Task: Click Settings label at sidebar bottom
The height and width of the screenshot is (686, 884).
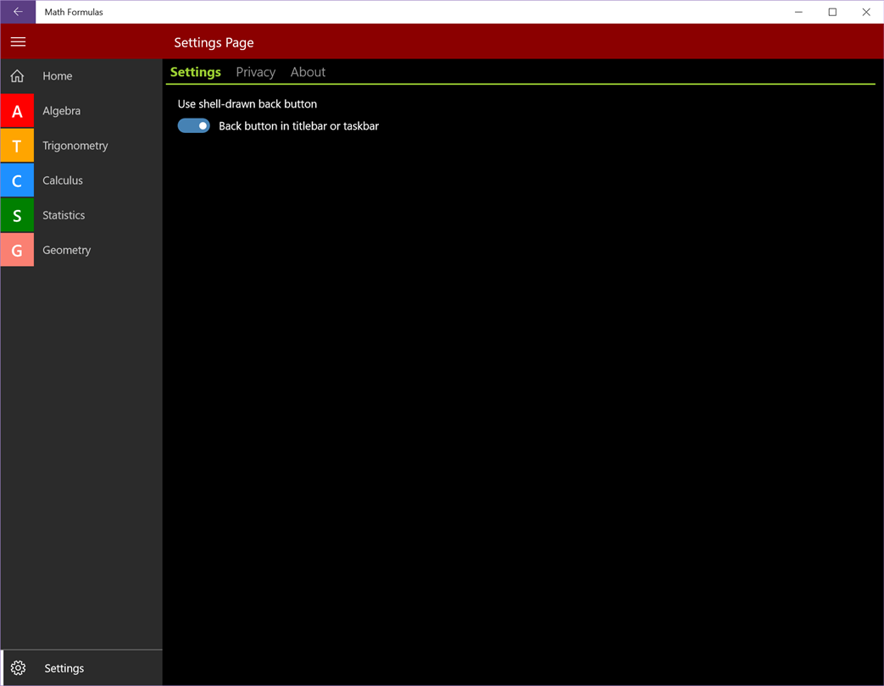Action: pyautogui.click(x=64, y=668)
